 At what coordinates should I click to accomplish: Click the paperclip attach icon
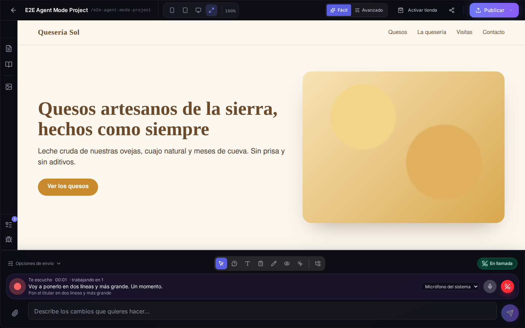tap(15, 313)
